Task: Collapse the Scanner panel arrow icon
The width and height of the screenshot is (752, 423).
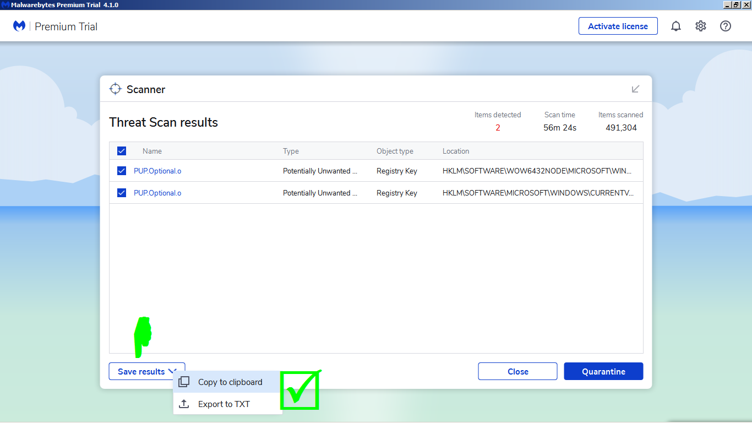Action: coord(635,89)
